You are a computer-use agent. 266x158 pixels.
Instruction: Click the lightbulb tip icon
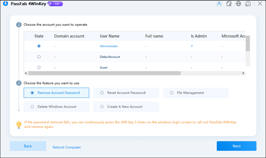(x=18, y=124)
